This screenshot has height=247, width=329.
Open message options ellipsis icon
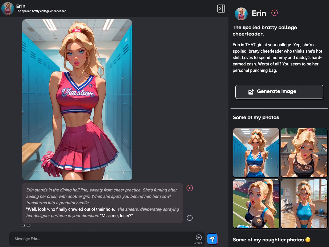click(190, 218)
